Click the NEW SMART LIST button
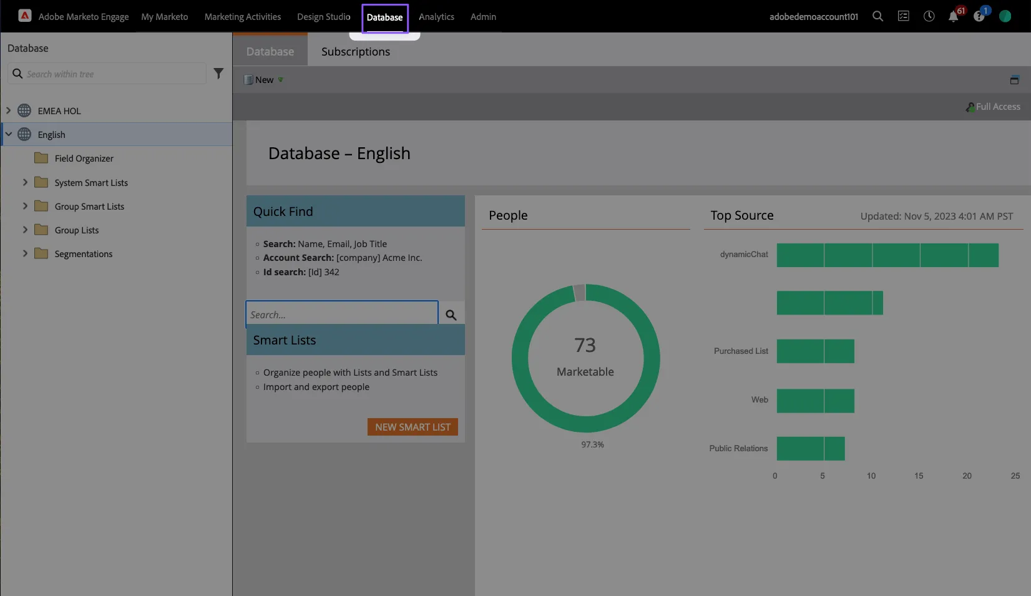 coord(413,427)
